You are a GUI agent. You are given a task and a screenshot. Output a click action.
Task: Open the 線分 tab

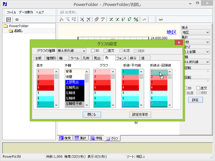(x=134, y=58)
